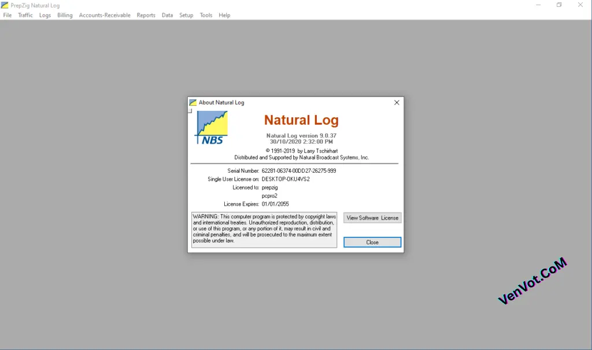592x350 pixels.
Task: Click the build date 30/10/2020 2:32:00 PM
Action: pyautogui.click(x=301, y=142)
